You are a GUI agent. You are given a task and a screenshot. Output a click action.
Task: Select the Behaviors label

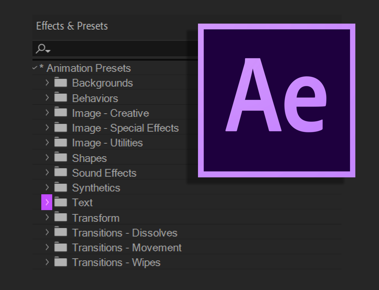(x=95, y=98)
